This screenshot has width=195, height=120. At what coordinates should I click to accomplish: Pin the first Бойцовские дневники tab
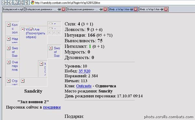coord(59,9)
